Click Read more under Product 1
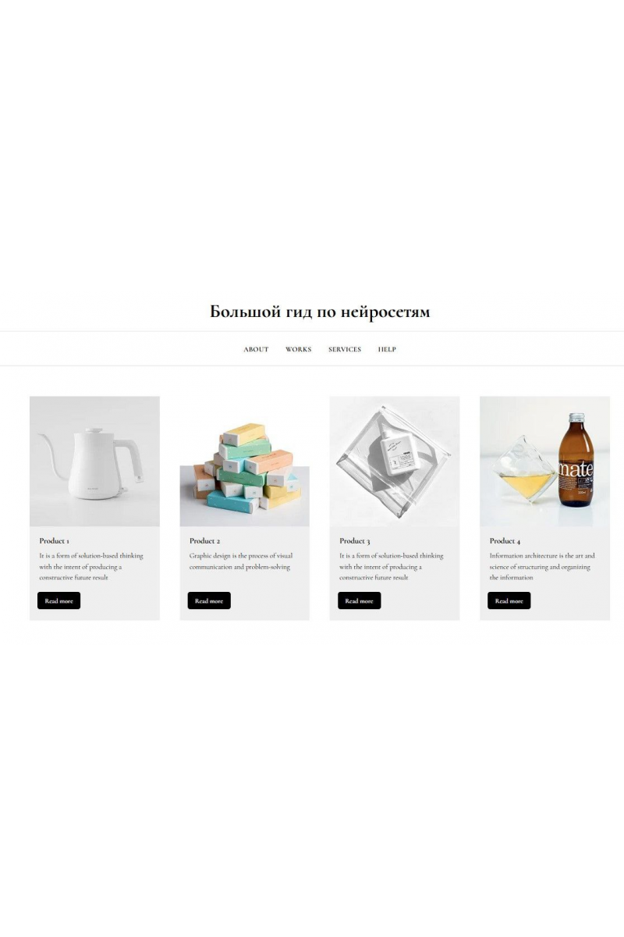 click(x=58, y=600)
